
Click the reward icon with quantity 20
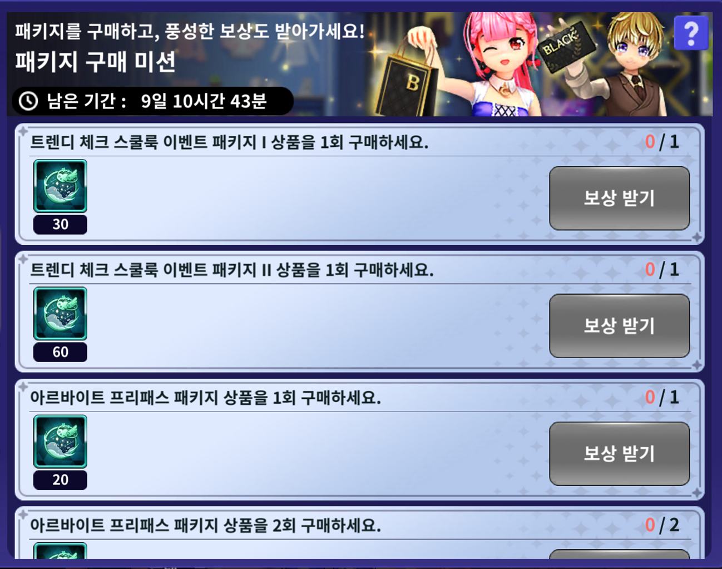pos(60,441)
